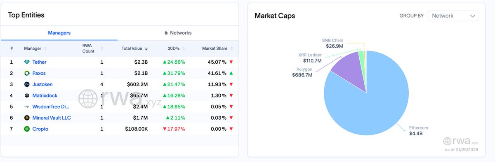
Task: Click the Tether logo icon
Action: pos(27,62)
